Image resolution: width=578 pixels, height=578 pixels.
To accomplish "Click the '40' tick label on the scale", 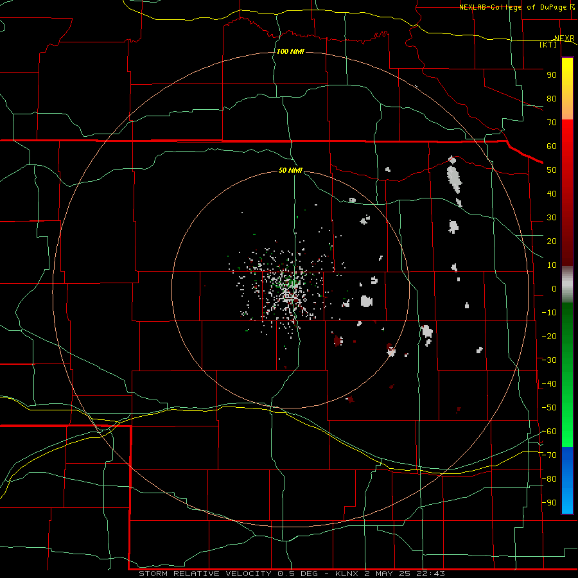I will click(x=552, y=193).
